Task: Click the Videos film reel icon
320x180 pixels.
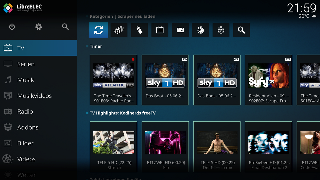Action: [x=8, y=159]
